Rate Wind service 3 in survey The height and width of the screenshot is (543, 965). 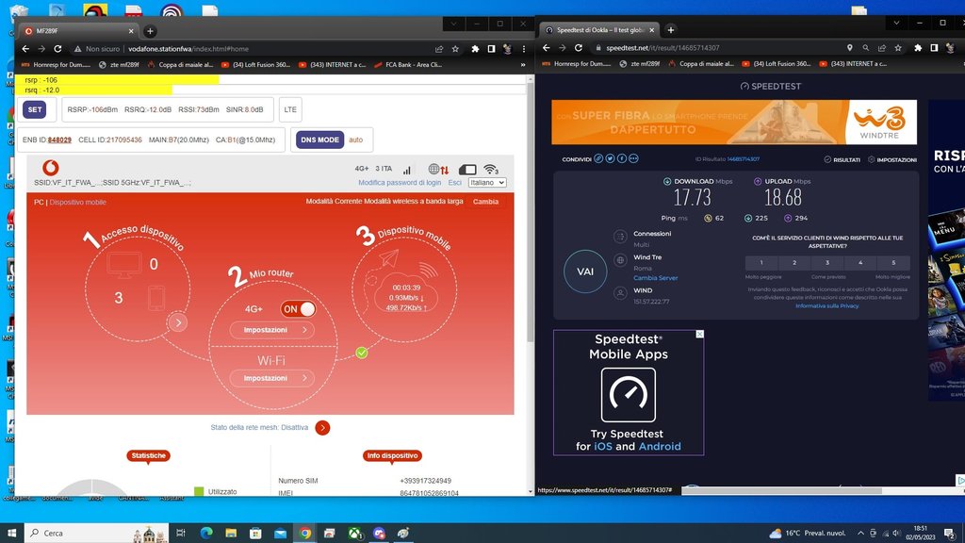pyautogui.click(x=827, y=263)
